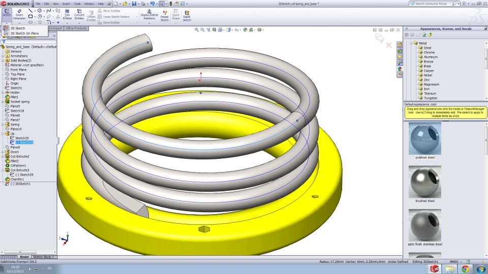Open the Insert menu

[x=66, y=4]
